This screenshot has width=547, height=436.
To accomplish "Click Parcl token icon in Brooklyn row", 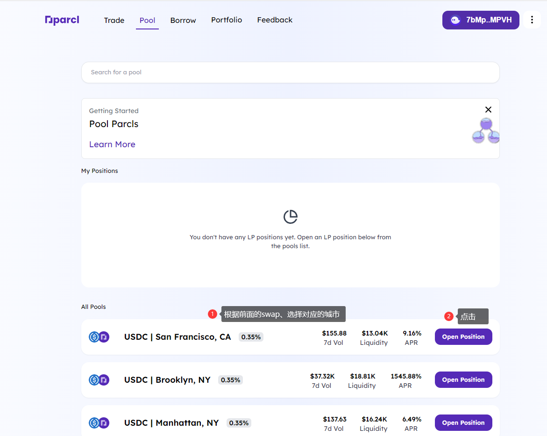I will 104,380.
